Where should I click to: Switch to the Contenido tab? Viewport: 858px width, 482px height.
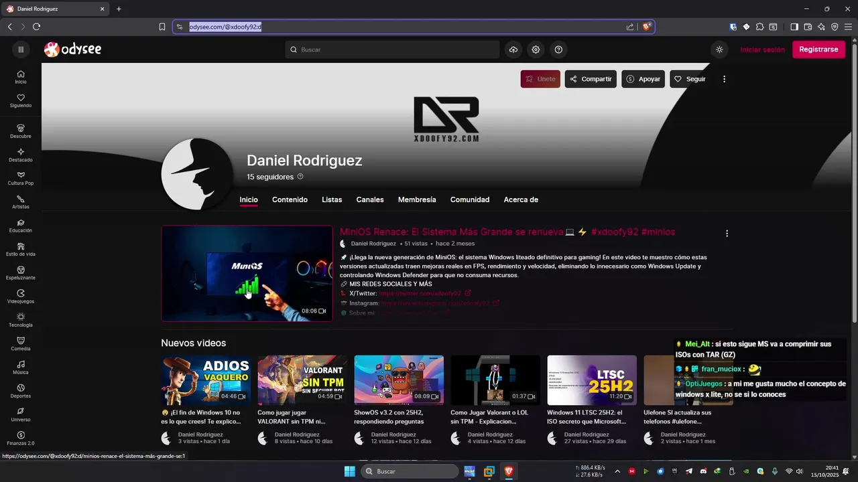click(290, 199)
